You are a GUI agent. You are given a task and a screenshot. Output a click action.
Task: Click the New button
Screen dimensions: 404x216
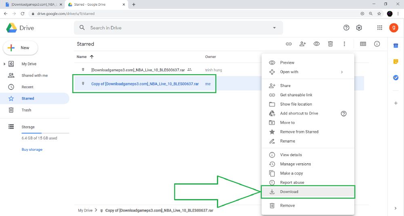coord(20,48)
